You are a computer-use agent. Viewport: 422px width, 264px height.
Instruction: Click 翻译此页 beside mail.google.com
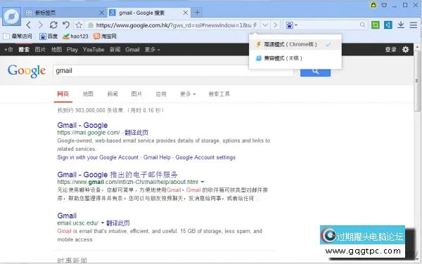pyautogui.click(x=136, y=133)
